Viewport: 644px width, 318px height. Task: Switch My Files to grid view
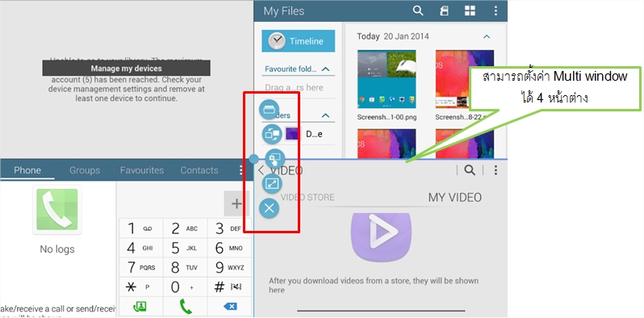click(470, 11)
